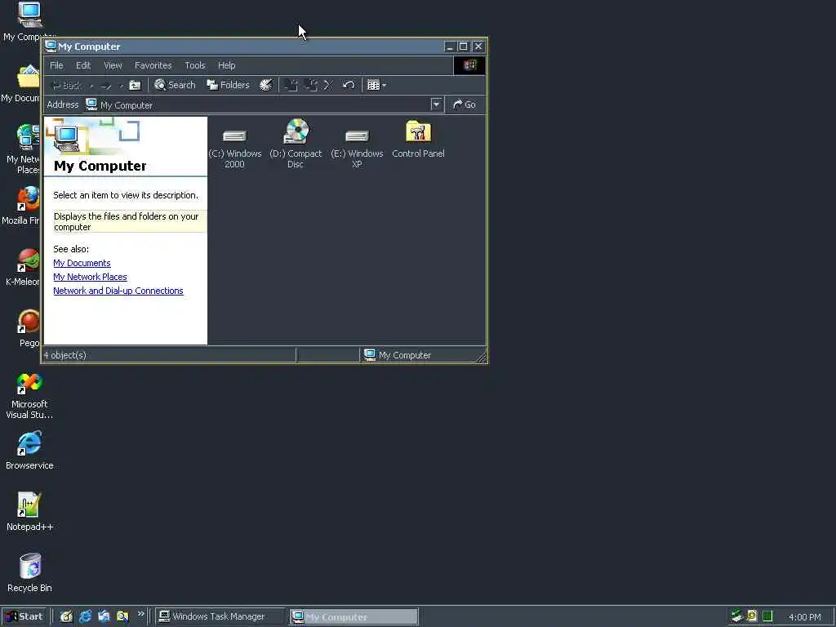Open the (D:) Compact Disc drive

coord(296,144)
